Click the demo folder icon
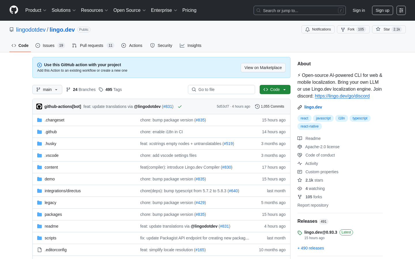This screenshot has height=259, width=415. (39, 179)
